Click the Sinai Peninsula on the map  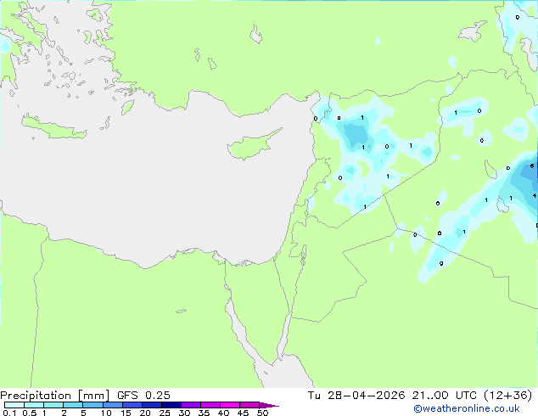tap(261, 302)
